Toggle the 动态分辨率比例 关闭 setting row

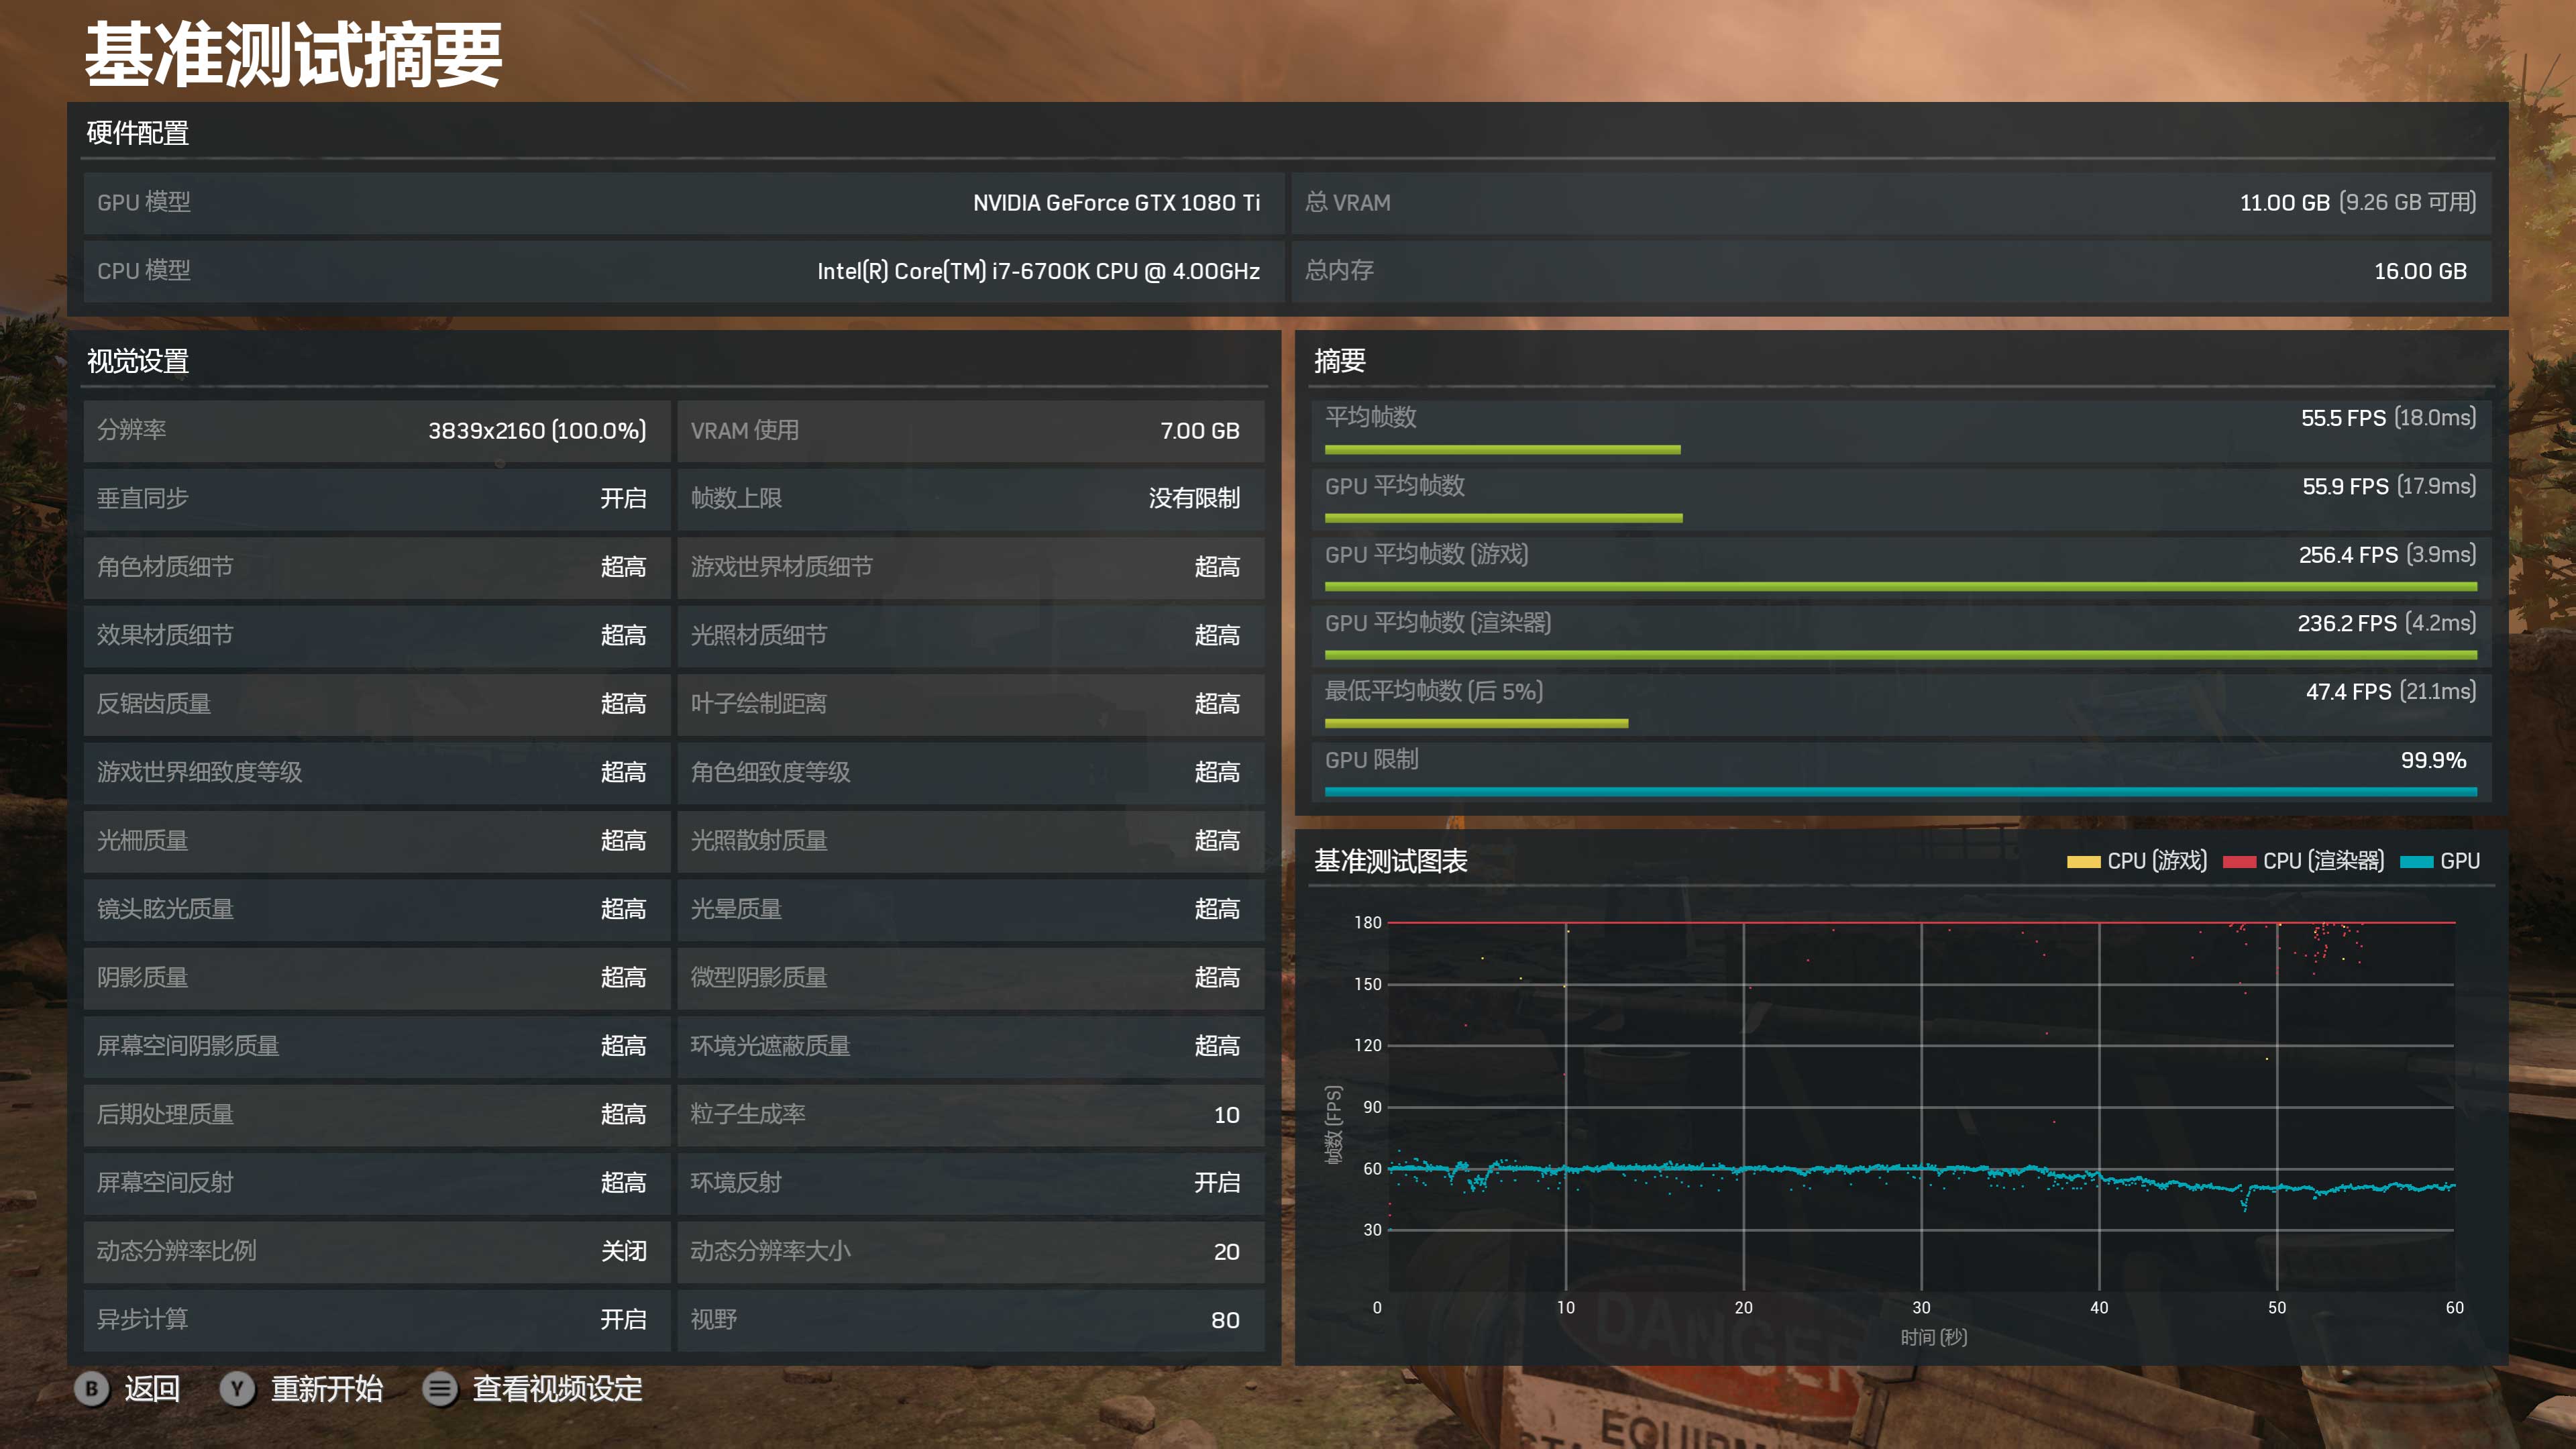click(376, 1251)
